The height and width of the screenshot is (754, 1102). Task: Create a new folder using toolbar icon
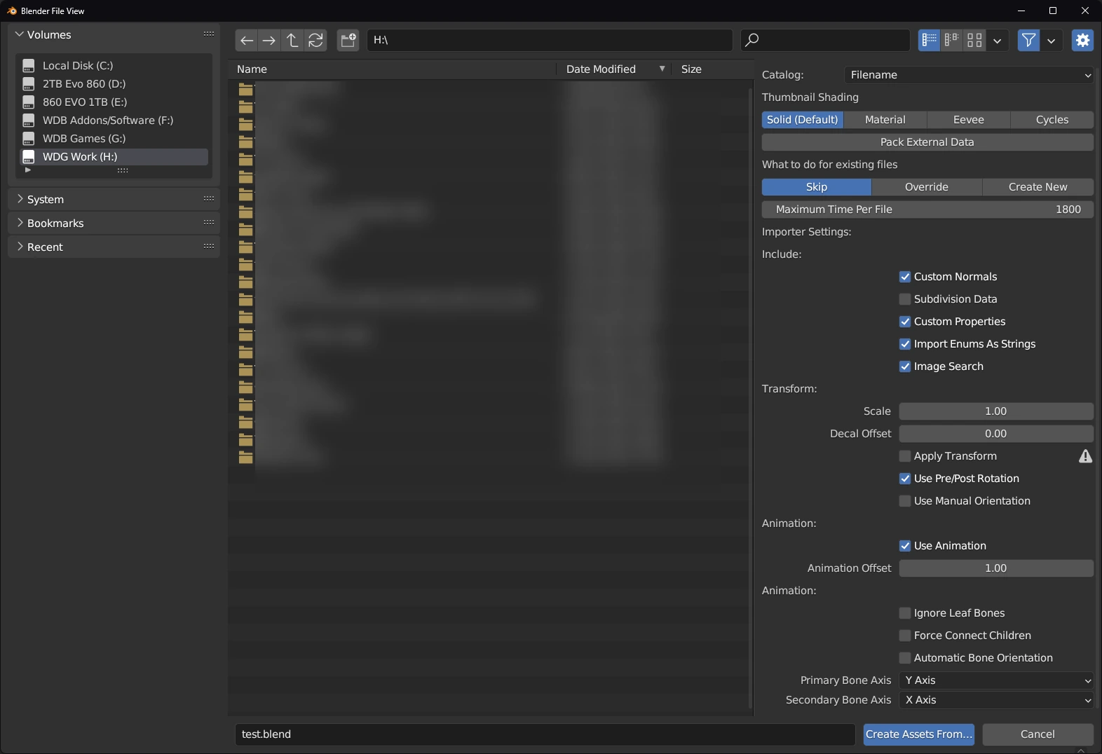click(x=348, y=41)
